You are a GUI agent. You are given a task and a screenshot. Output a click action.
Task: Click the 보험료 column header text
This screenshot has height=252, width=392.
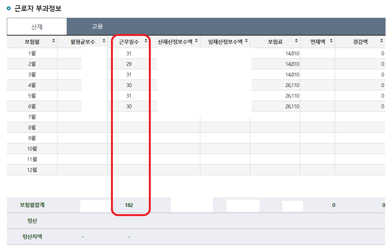click(275, 42)
